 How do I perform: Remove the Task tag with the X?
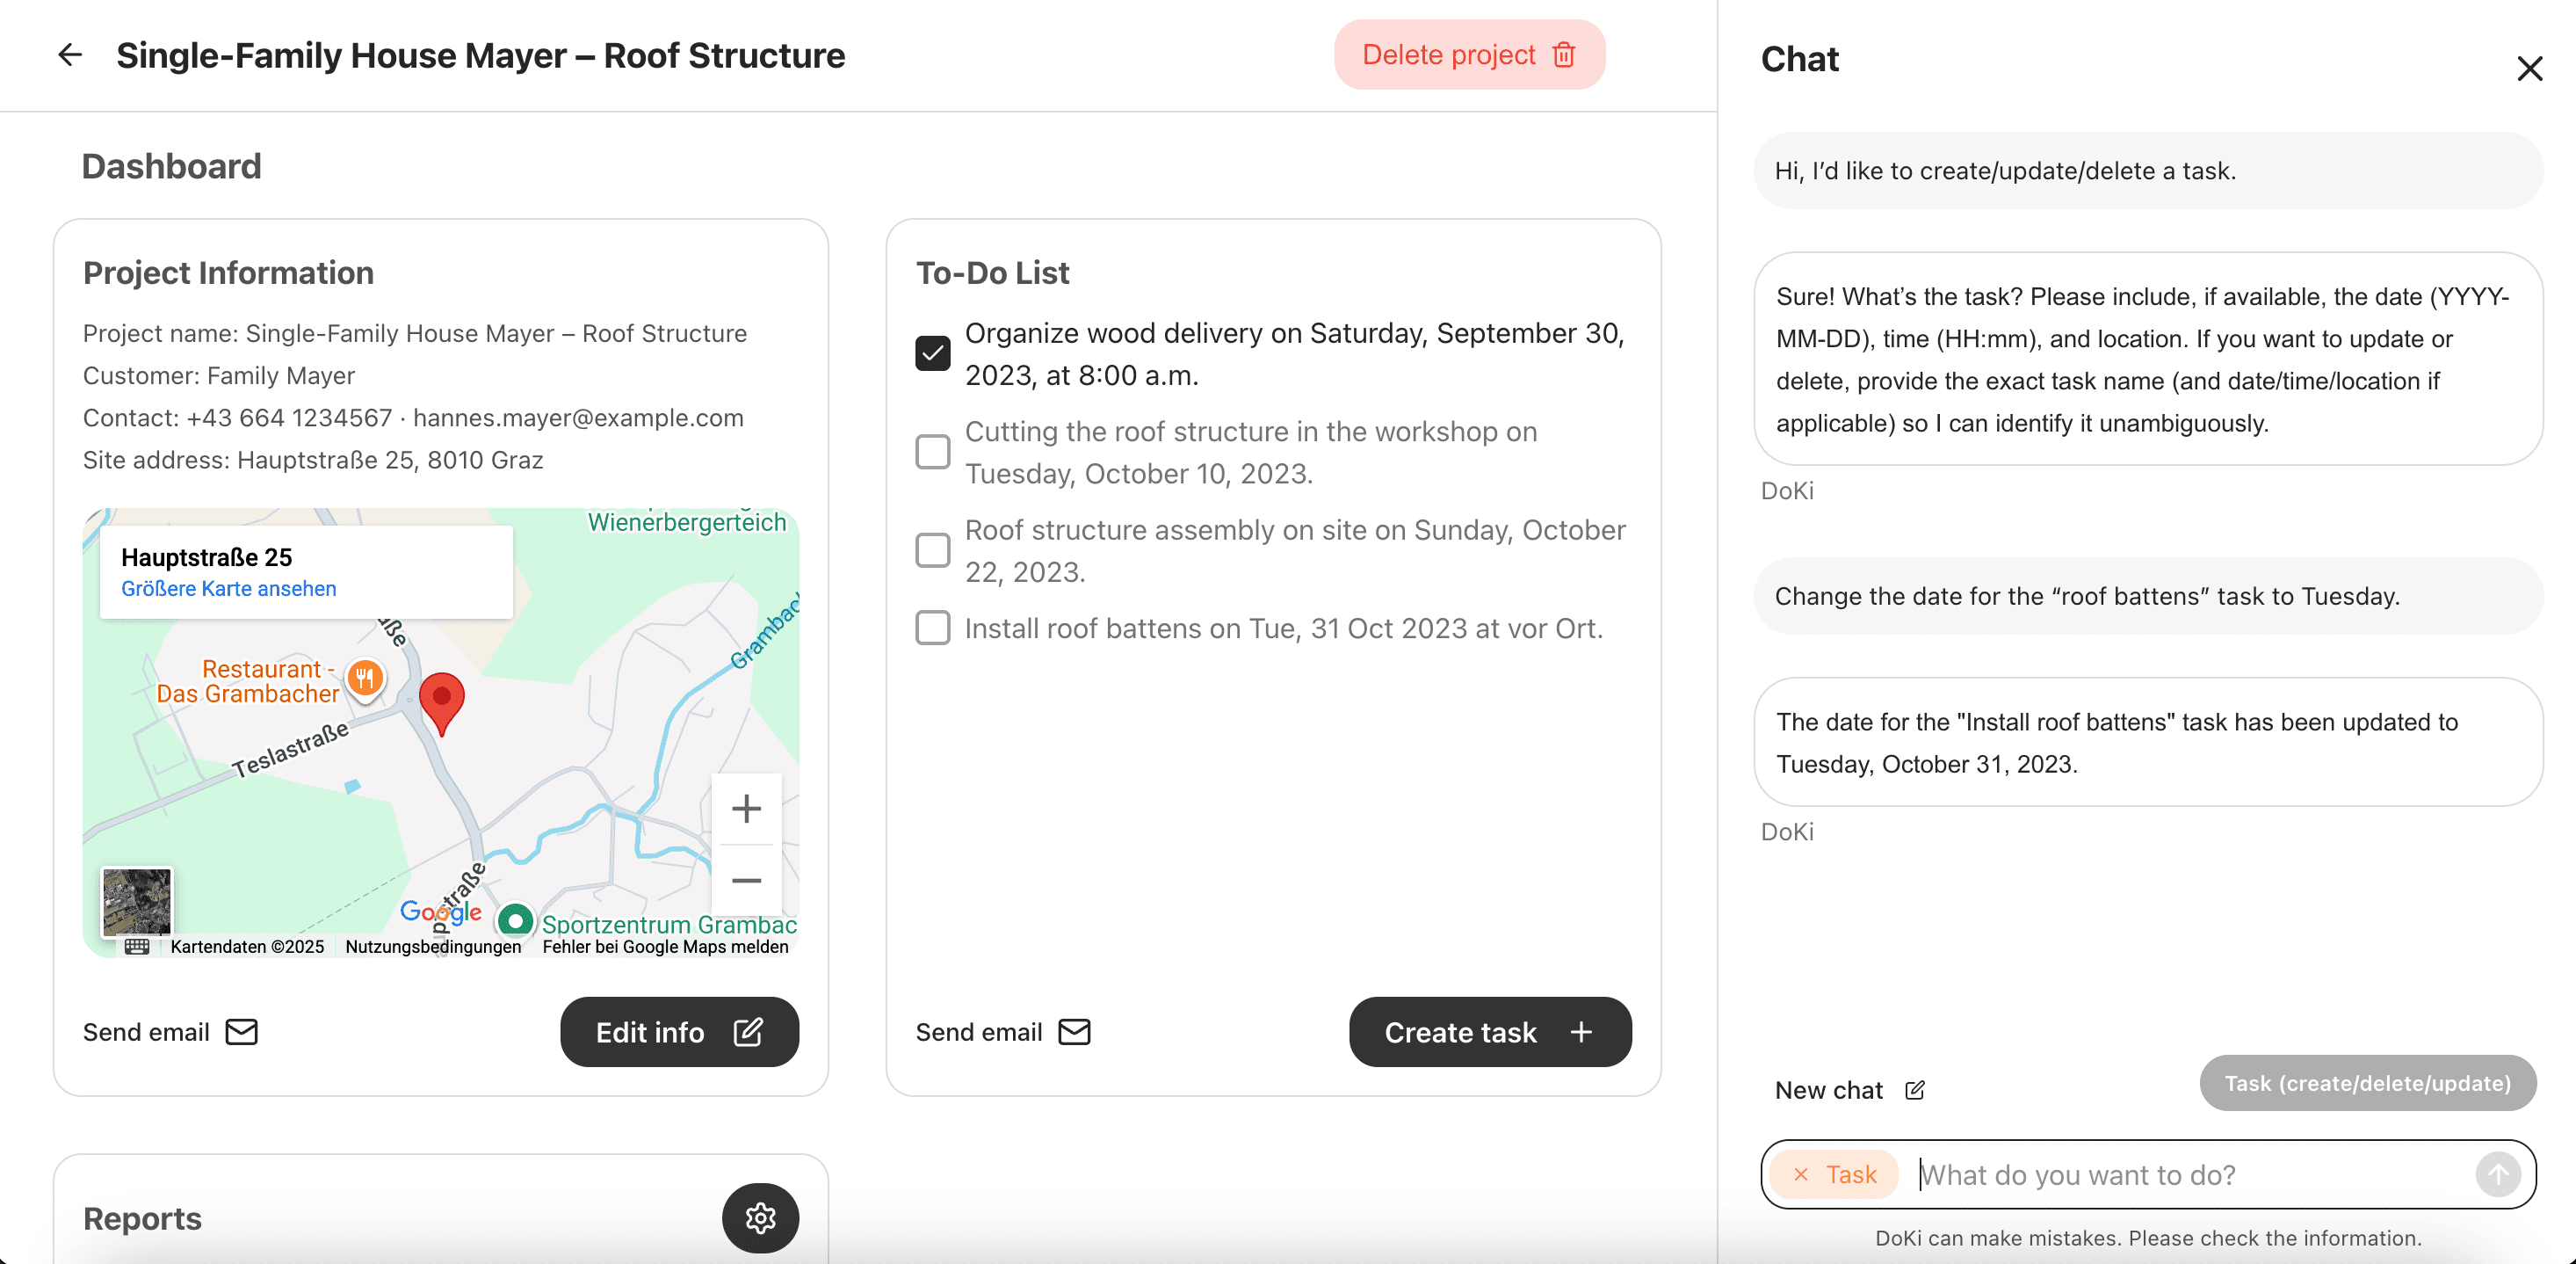(1801, 1174)
